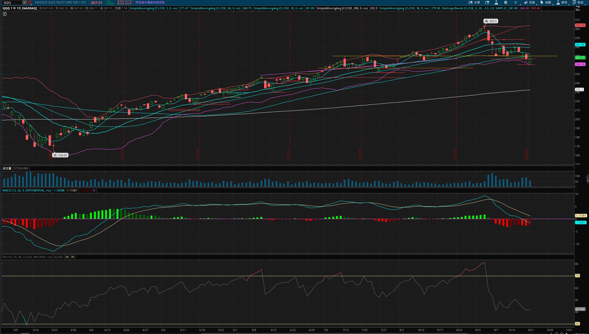Open the 风格 (Style) menu
This screenshot has width=589, height=334.
pyautogui.click(x=530, y=2)
